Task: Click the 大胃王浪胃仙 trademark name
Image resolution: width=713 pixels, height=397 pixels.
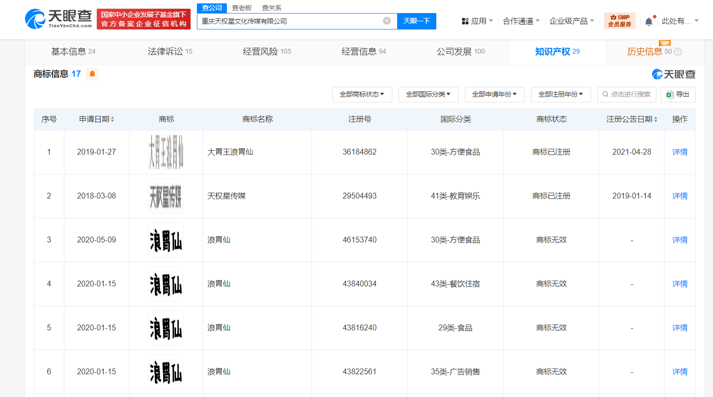Action: click(x=230, y=152)
